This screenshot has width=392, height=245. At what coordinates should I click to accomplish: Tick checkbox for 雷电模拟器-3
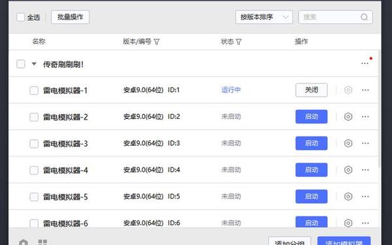coord(34,144)
